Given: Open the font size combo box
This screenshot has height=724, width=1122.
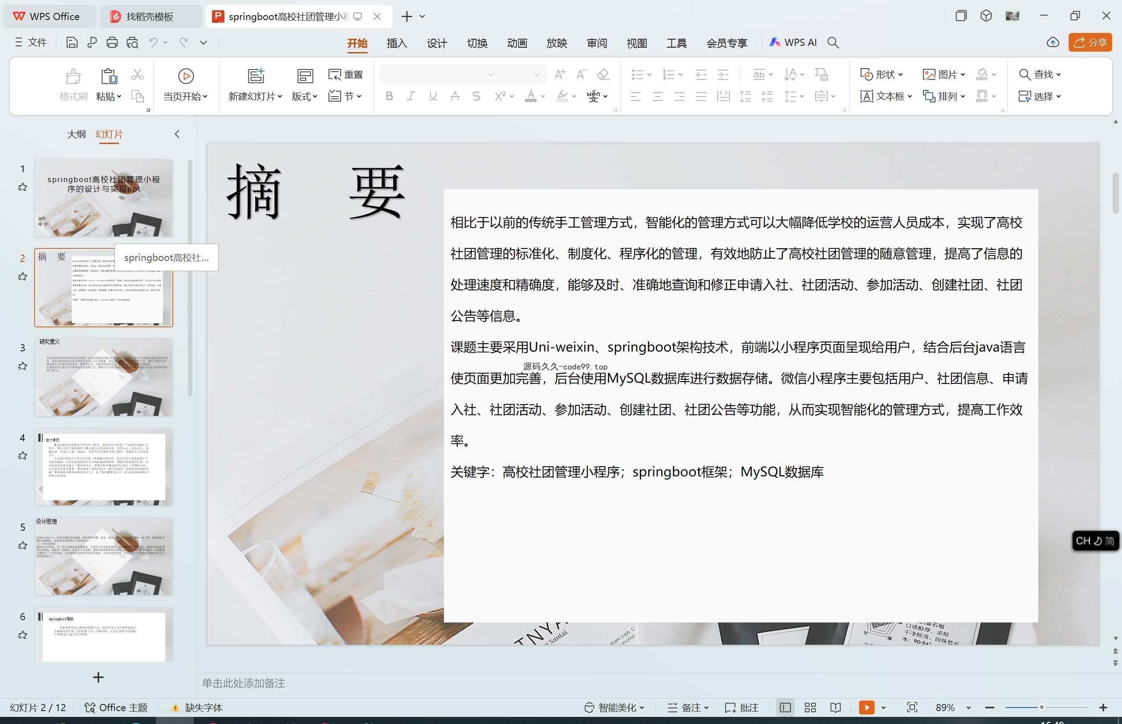Looking at the screenshot, I should tap(521, 74).
